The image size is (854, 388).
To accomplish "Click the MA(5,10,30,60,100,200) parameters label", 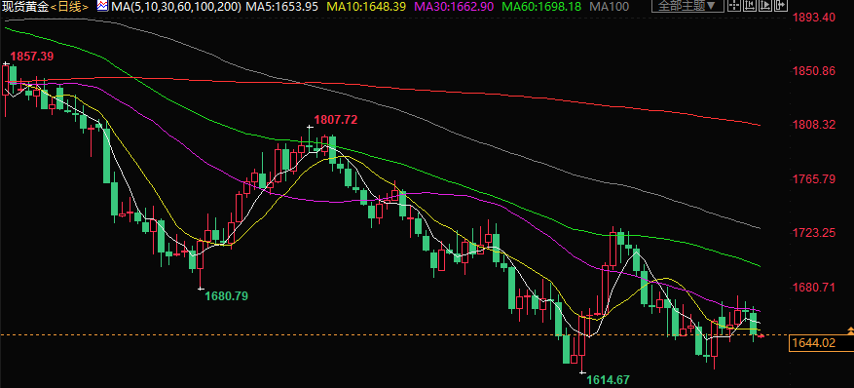I will point(175,7).
